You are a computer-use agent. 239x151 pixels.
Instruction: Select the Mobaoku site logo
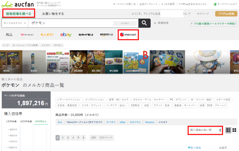click(x=47, y=35)
